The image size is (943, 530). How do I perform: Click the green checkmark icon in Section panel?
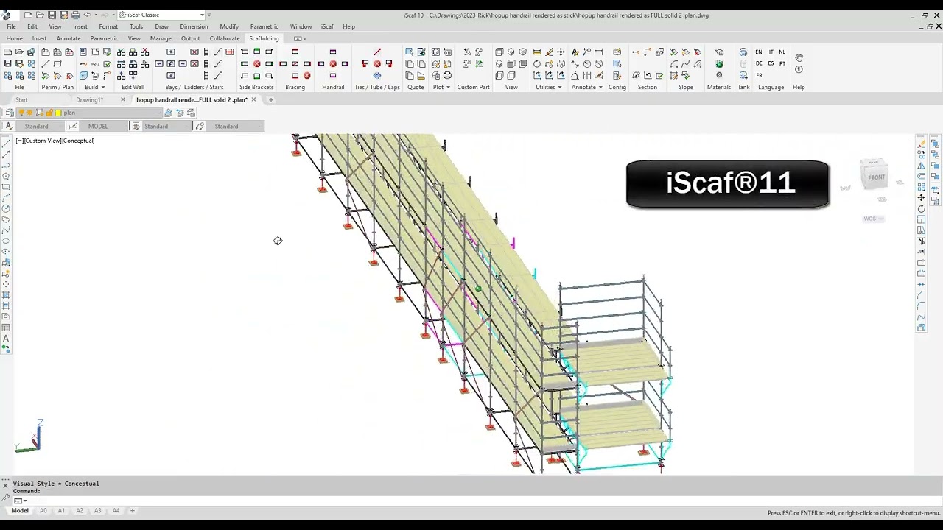point(659,75)
